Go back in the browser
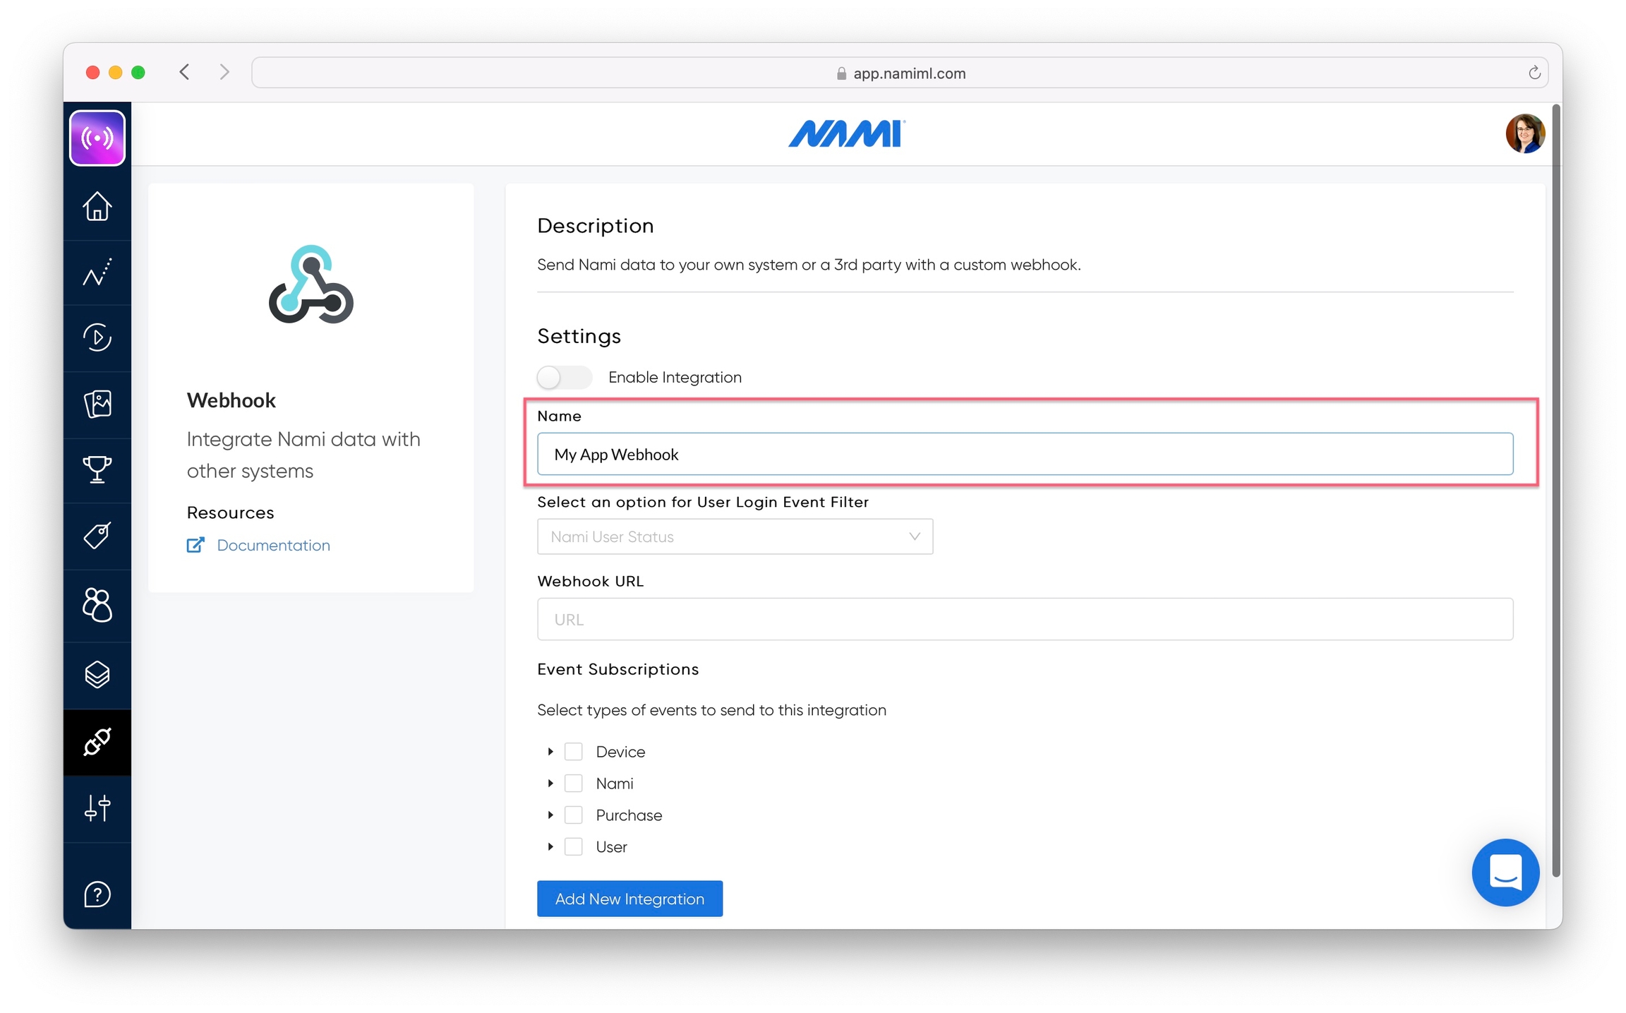The height and width of the screenshot is (1013, 1626). pyautogui.click(x=184, y=72)
